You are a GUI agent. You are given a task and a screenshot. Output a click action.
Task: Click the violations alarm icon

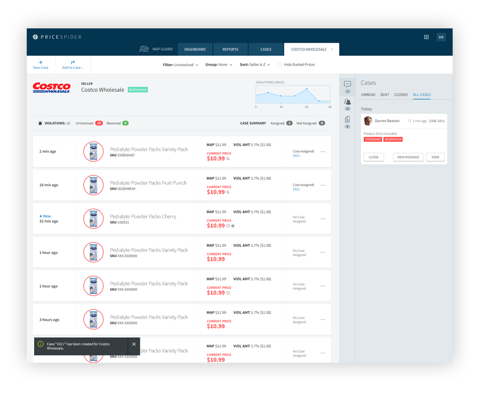tap(40, 123)
